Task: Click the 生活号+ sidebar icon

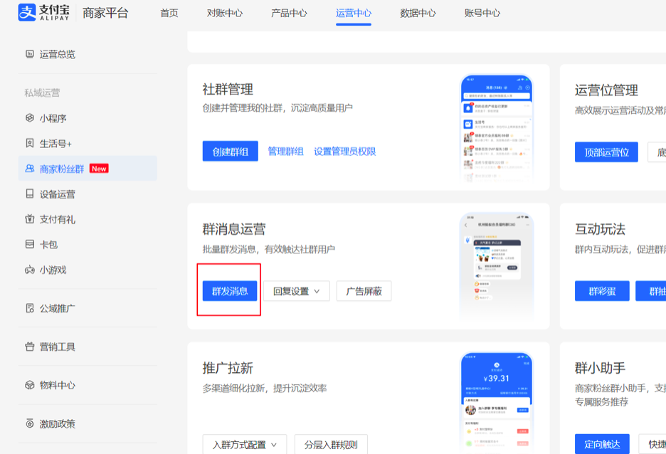Action: point(29,143)
